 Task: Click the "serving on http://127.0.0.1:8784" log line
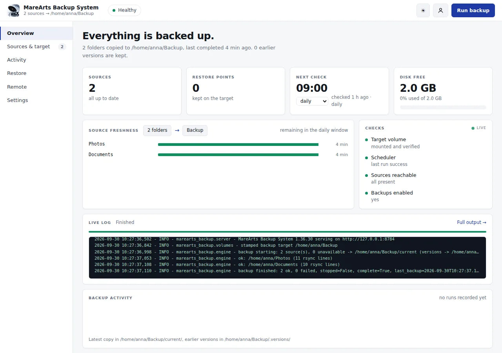coord(245,239)
